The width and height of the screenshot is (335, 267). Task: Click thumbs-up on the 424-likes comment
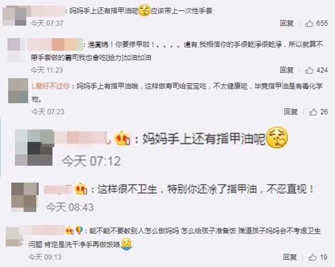(x=309, y=70)
